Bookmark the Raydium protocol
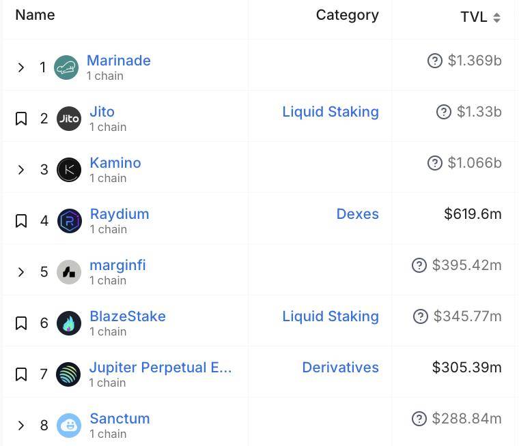This screenshot has height=446, width=519. point(21,221)
